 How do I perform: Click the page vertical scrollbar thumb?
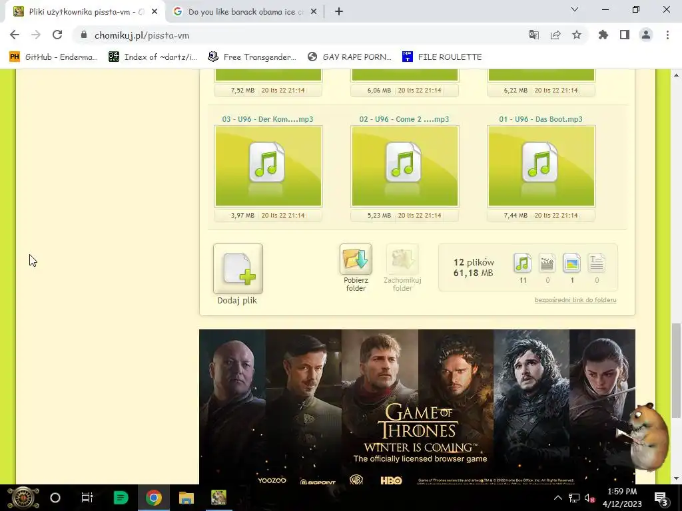pos(676,370)
